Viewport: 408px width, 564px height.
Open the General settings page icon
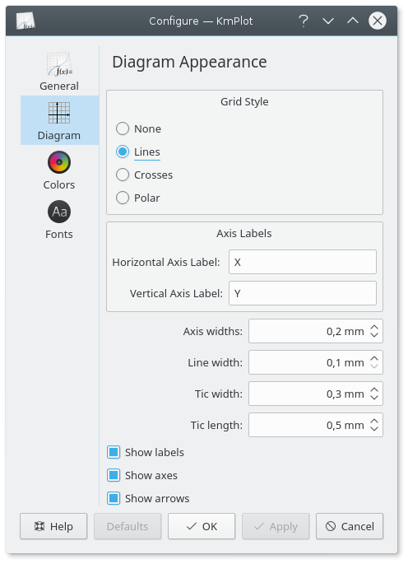click(x=59, y=64)
